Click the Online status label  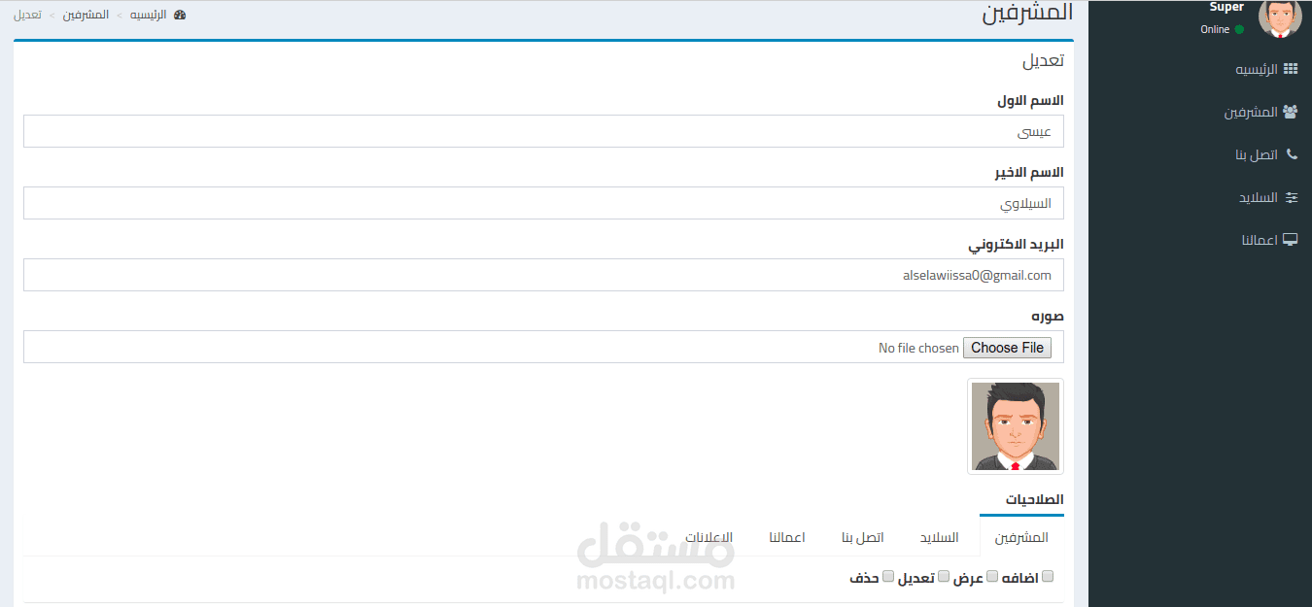1215,29
